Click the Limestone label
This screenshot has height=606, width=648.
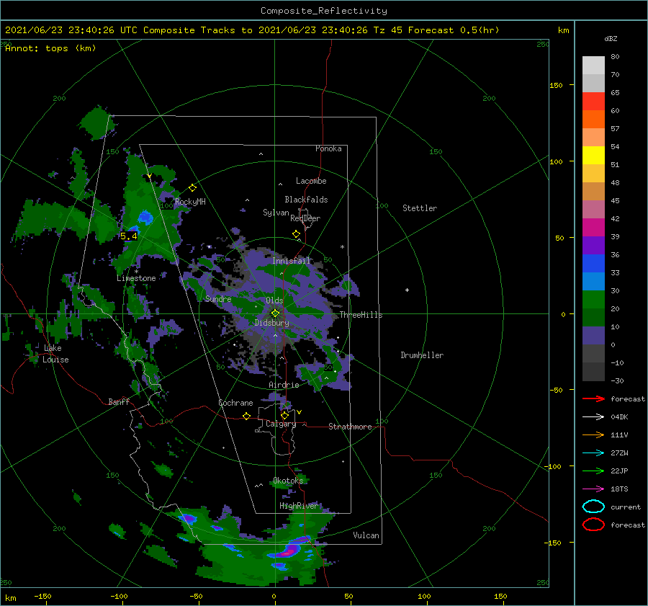136,278
